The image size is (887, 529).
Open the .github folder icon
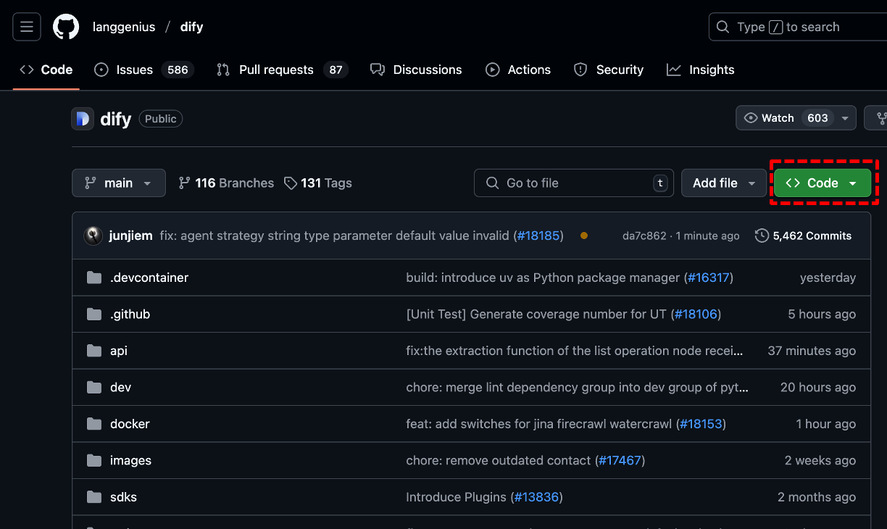(94, 315)
